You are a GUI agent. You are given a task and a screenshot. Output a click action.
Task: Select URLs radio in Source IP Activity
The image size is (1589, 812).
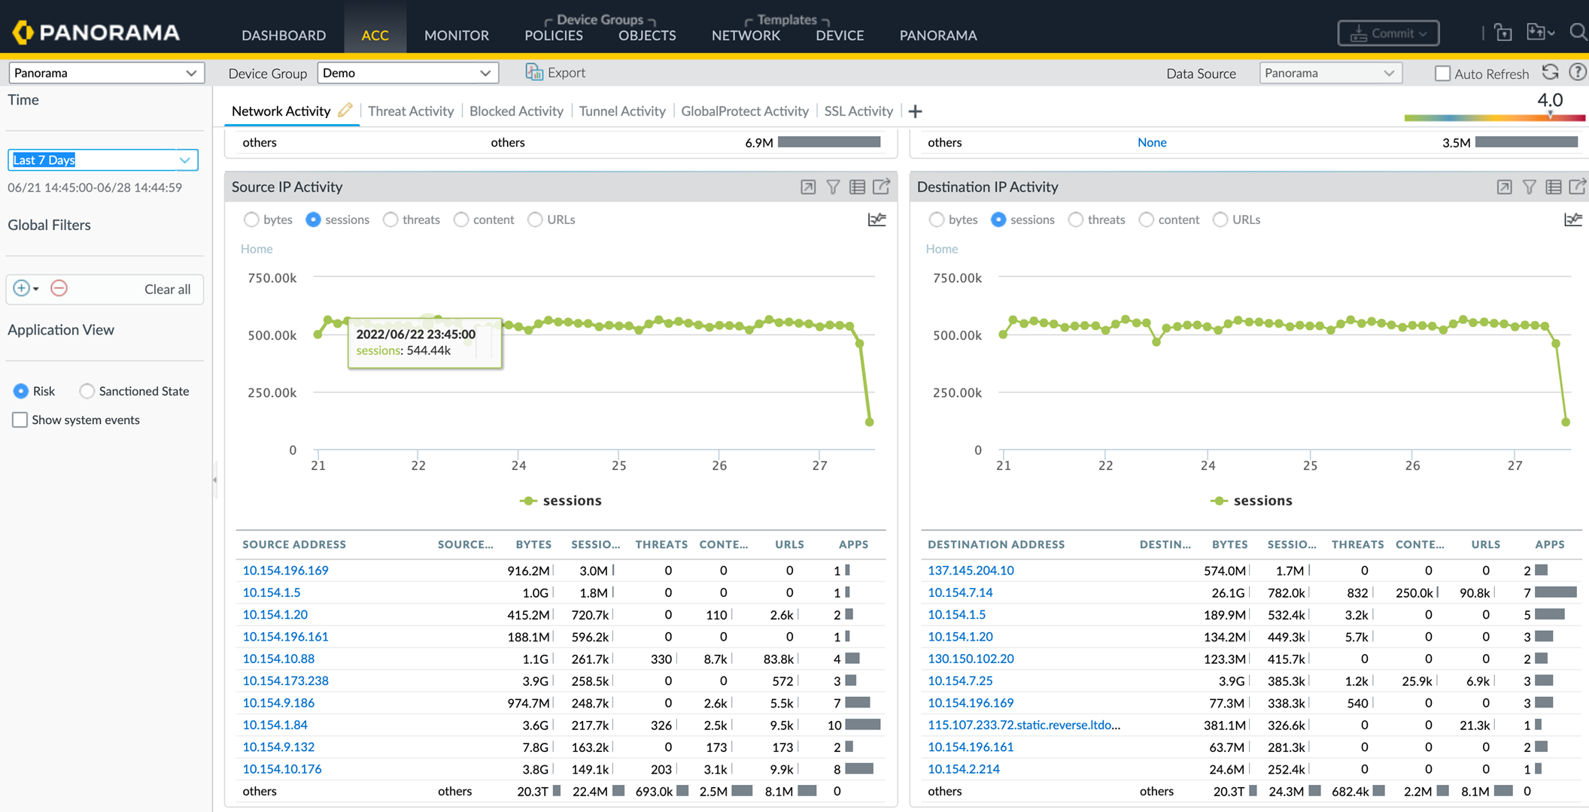(535, 220)
